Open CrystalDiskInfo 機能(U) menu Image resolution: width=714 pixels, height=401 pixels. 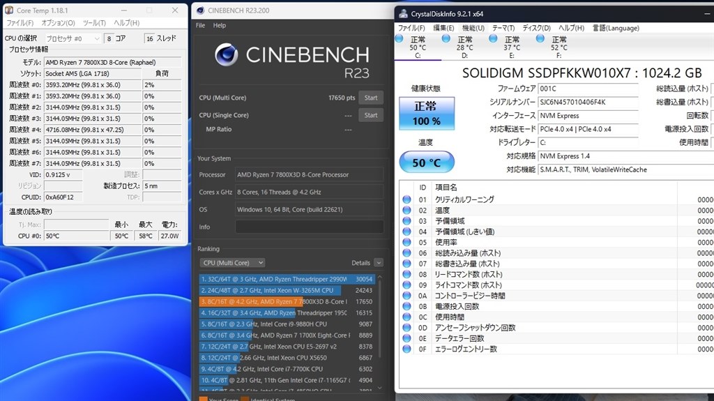473,29
